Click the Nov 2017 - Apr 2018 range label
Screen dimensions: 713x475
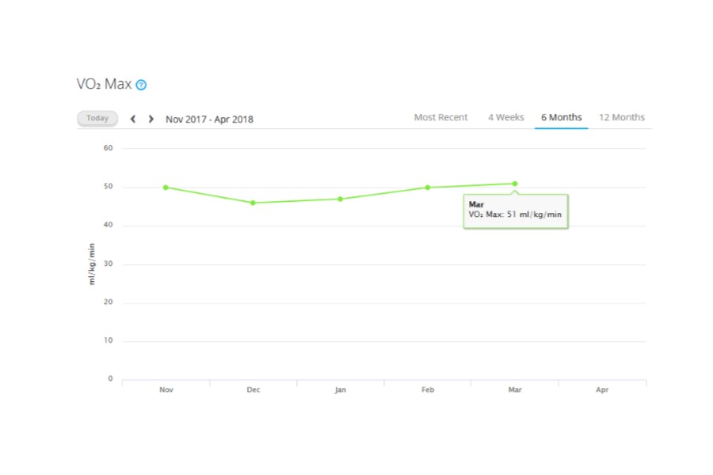tap(209, 120)
